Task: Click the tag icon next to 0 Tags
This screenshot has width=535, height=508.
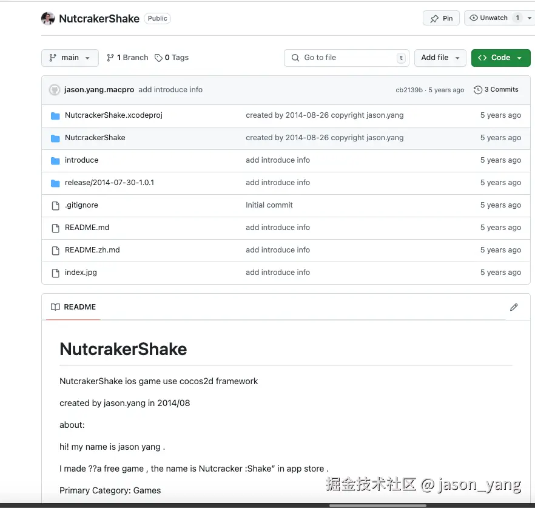Action: tap(158, 58)
